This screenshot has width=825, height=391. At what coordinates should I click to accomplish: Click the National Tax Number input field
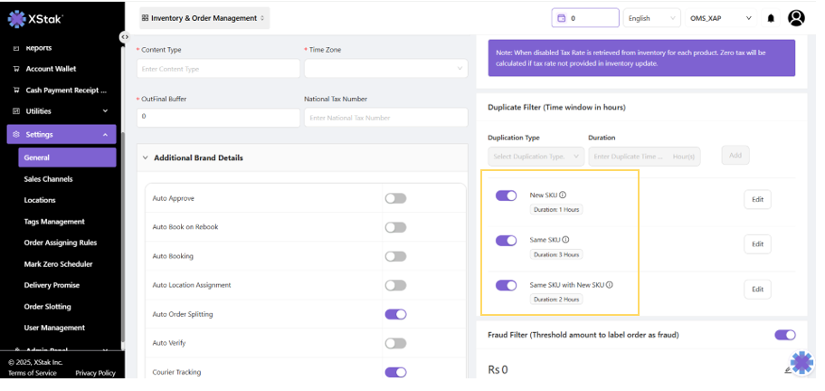[x=385, y=118]
